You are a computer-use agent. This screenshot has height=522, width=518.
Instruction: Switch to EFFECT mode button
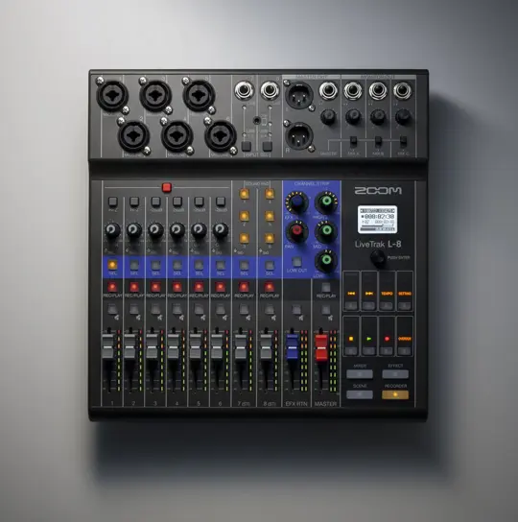pyautogui.click(x=395, y=374)
